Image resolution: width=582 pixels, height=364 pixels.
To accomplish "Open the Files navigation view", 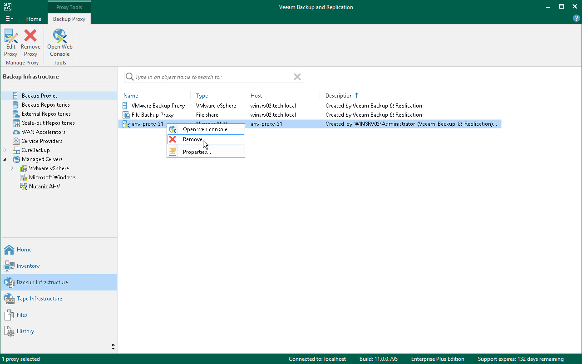I will (x=59, y=315).
